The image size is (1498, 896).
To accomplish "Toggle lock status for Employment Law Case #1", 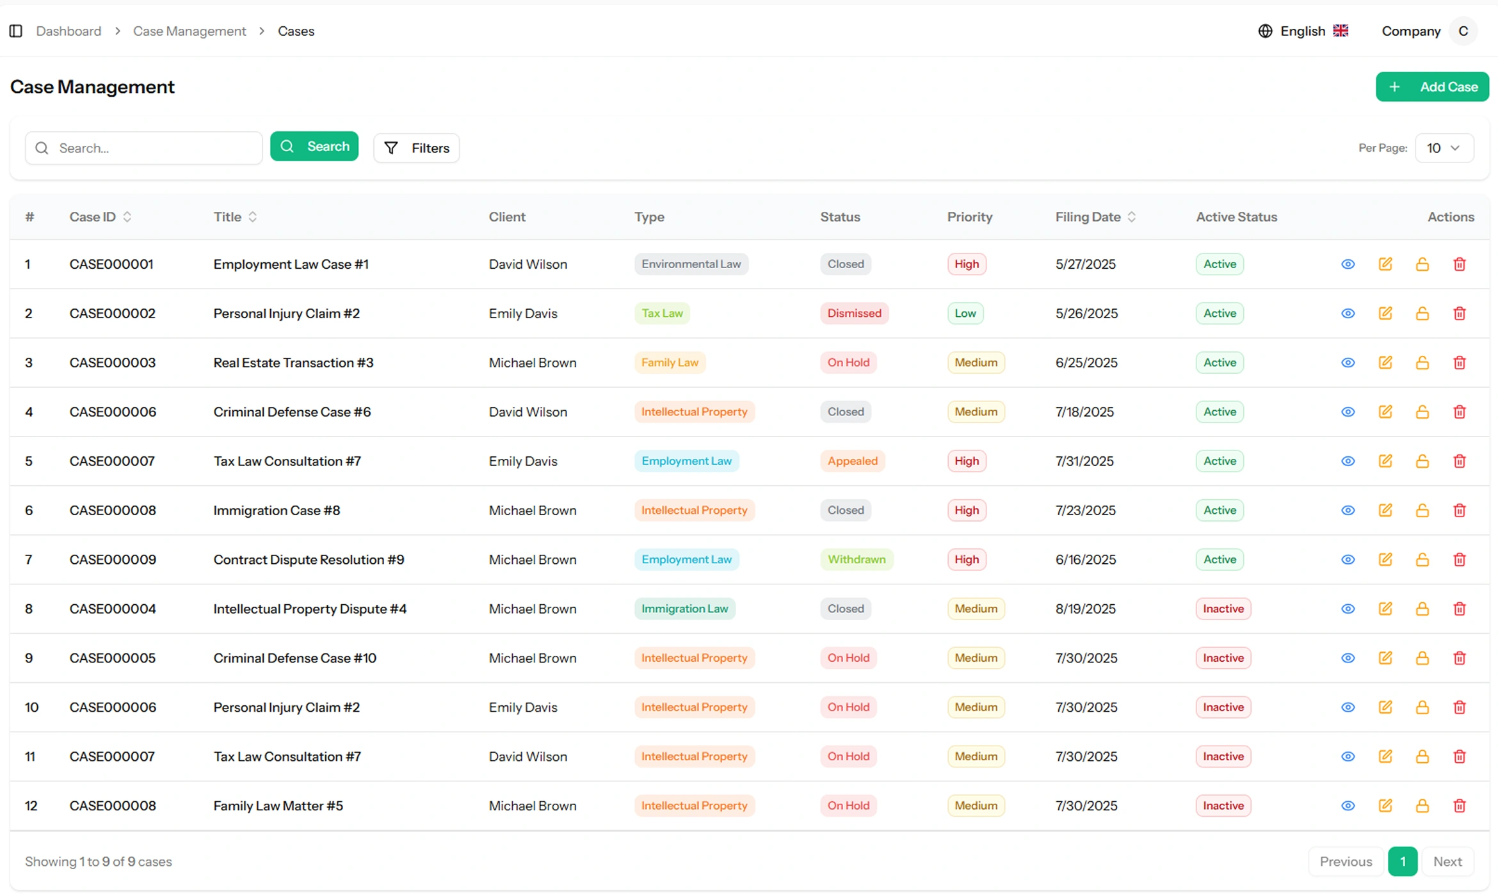I will (x=1422, y=264).
